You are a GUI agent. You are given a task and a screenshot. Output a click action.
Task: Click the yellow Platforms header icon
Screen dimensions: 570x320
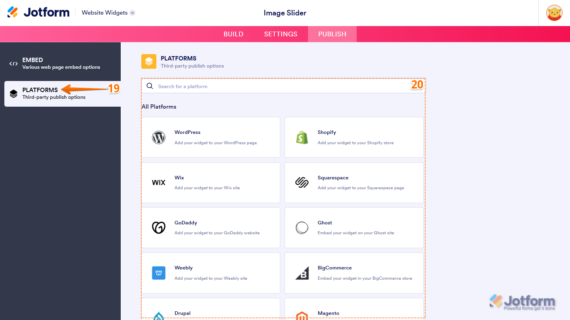[x=149, y=61]
